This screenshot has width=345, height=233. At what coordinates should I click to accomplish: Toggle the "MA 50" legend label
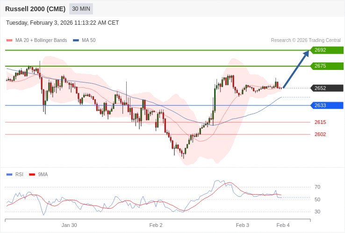click(88, 41)
